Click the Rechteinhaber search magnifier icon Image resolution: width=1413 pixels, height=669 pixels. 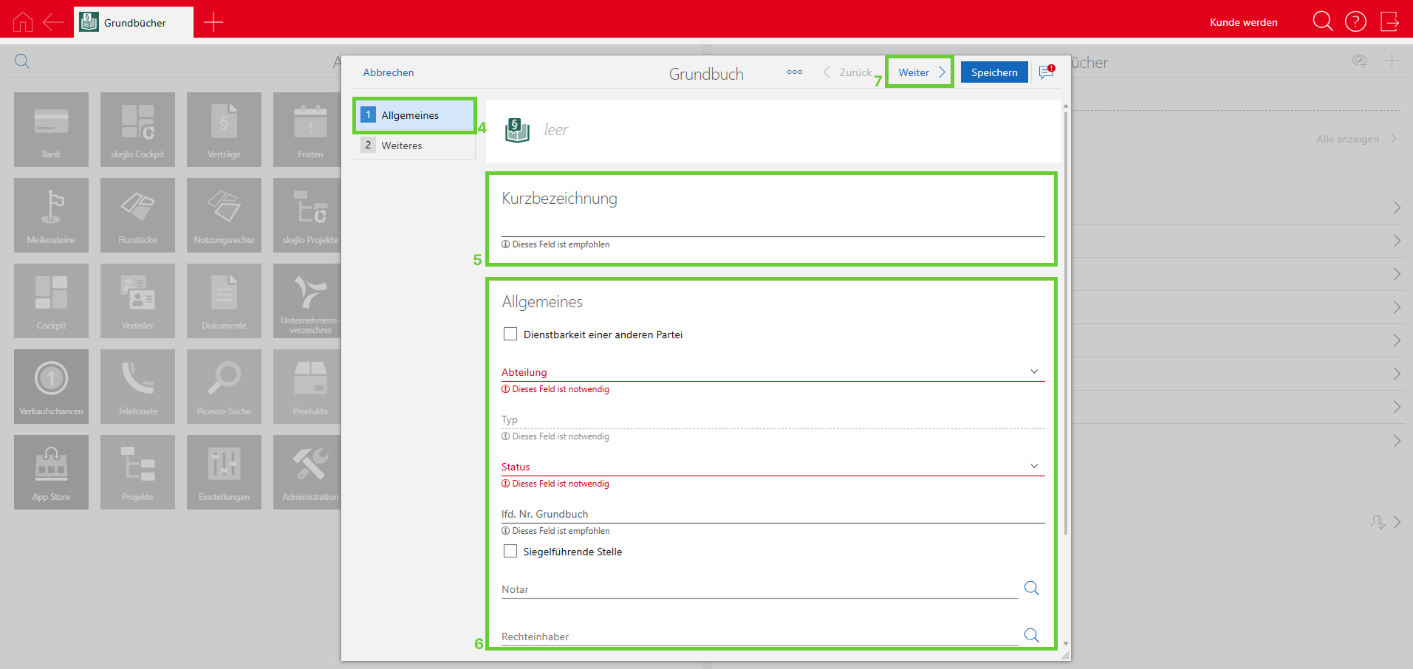pyautogui.click(x=1032, y=635)
